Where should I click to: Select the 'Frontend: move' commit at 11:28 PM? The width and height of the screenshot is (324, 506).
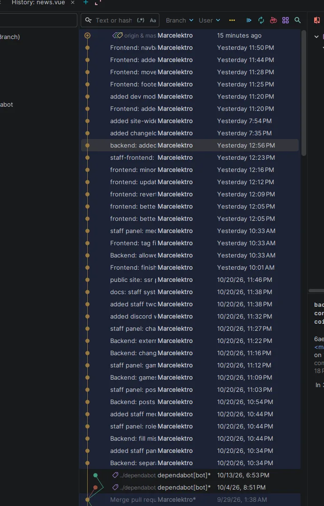(x=190, y=72)
